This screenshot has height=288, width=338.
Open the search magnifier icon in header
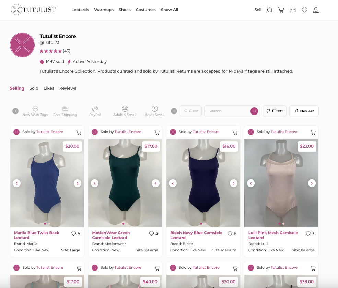click(270, 10)
